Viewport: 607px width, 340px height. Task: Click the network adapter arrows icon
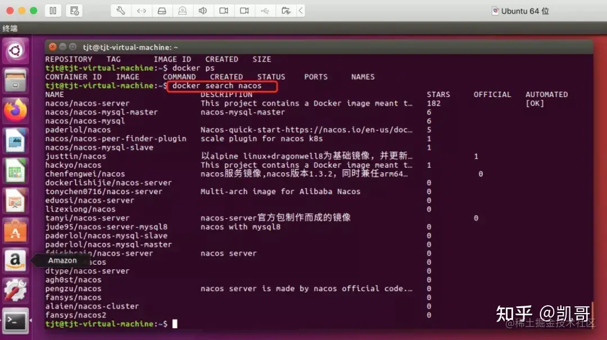click(x=141, y=11)
